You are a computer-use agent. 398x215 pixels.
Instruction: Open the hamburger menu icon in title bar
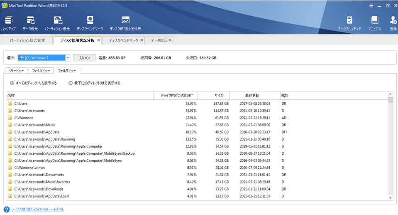click(371, 5)
